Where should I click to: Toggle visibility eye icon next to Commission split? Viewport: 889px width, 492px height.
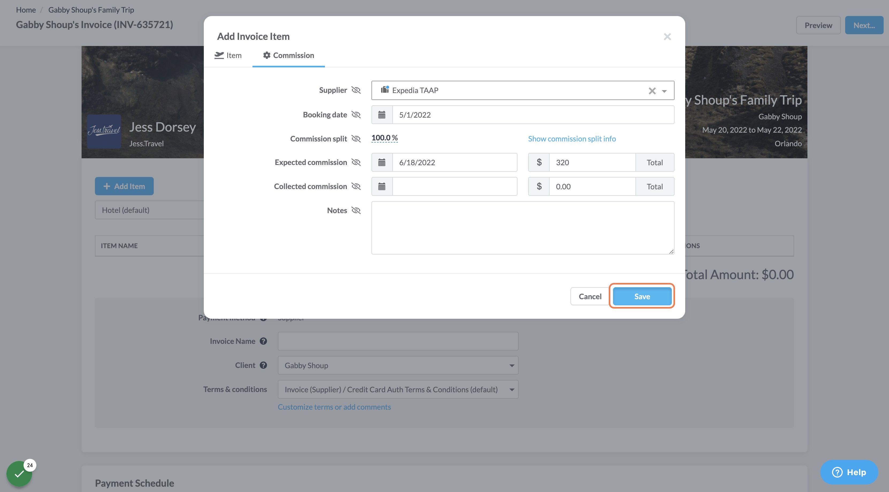coord(356,139)
